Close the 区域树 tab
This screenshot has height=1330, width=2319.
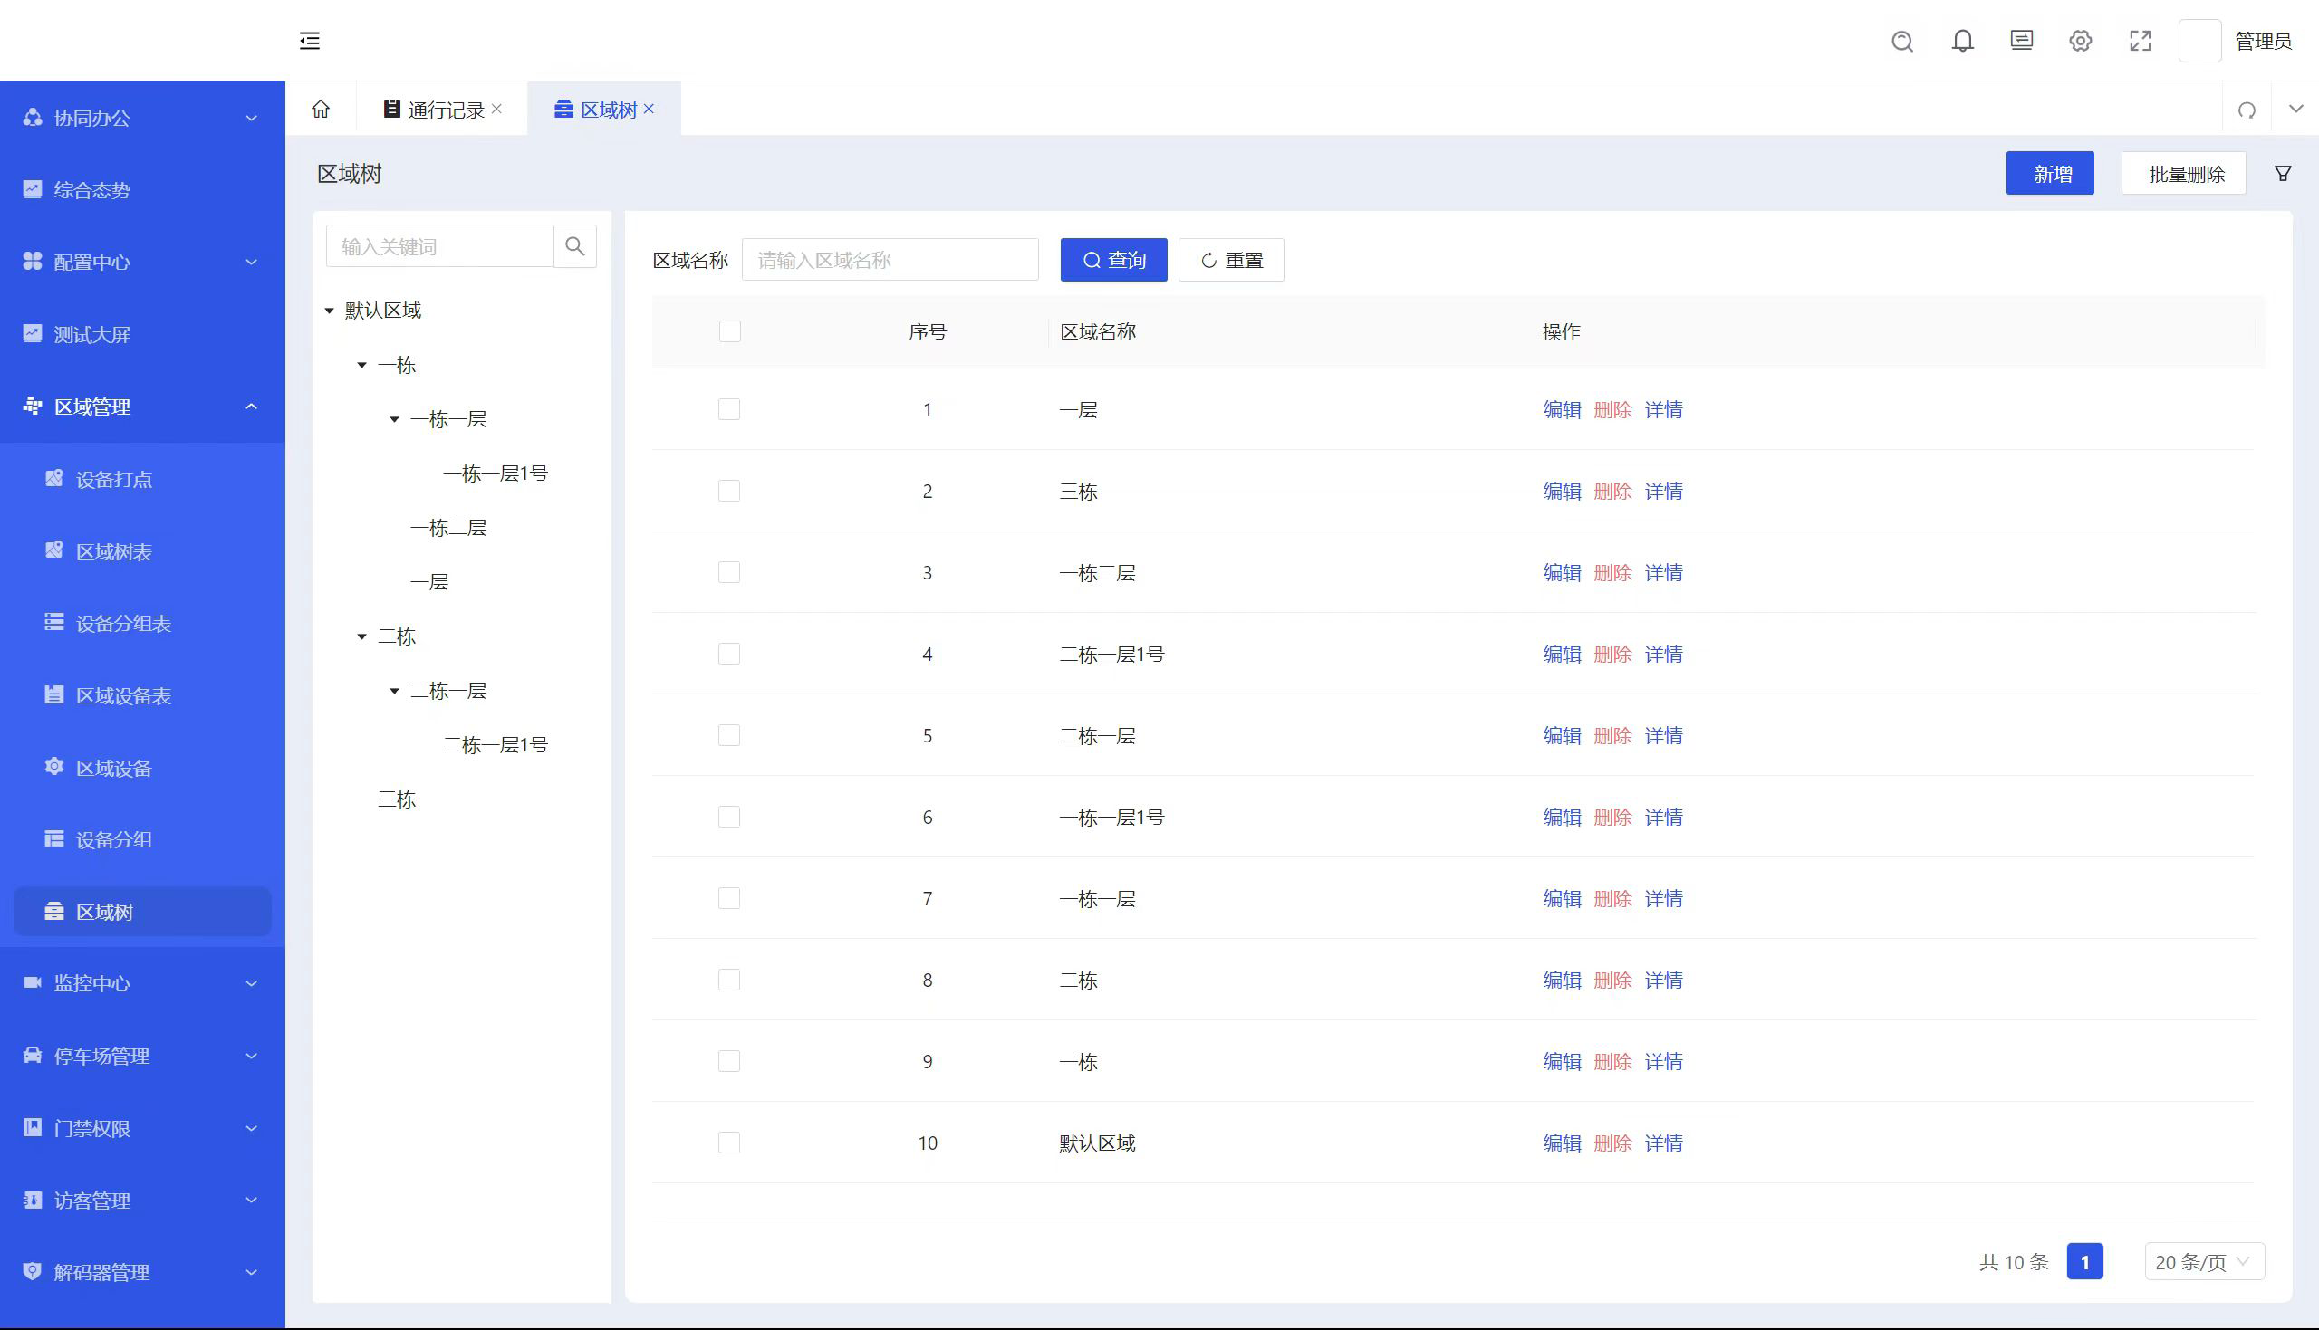click(649, 109)
